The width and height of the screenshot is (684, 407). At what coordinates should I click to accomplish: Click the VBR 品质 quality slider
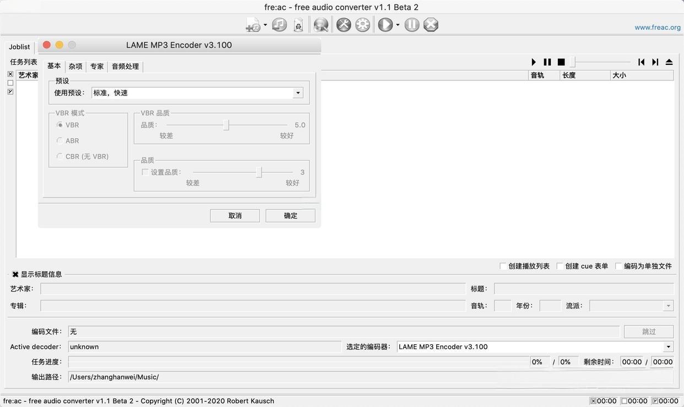tap(226, 125)
